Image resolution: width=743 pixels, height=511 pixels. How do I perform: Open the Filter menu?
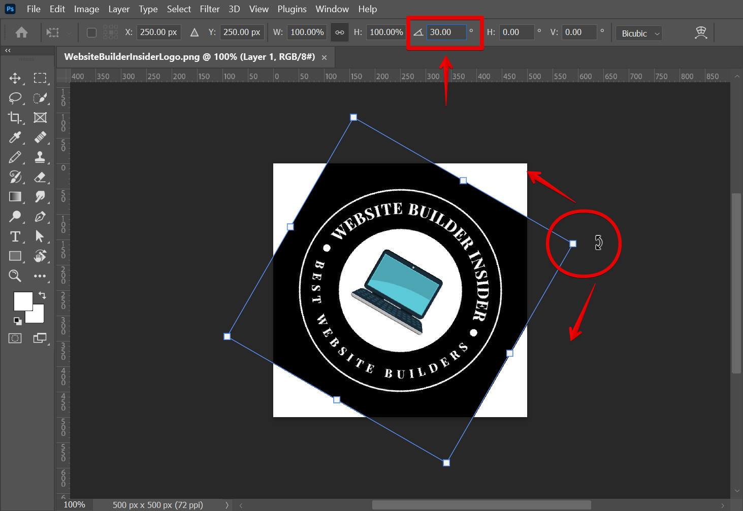pos(209,9)
